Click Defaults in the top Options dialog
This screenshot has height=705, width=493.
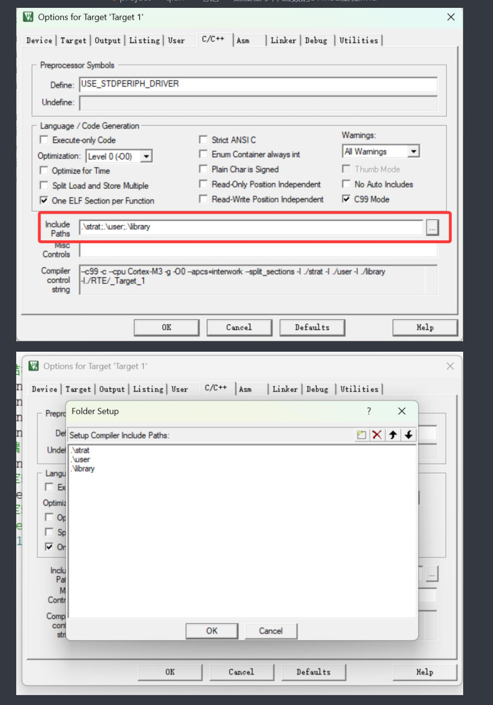312,327
